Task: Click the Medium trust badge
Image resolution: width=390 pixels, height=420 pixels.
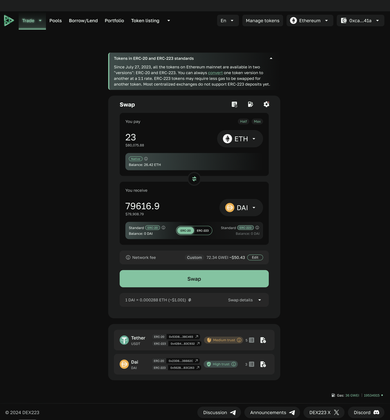Action: click(223, 340)
